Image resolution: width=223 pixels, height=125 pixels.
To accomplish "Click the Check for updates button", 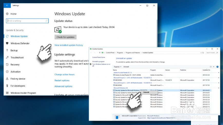I will tap(65, 37).
